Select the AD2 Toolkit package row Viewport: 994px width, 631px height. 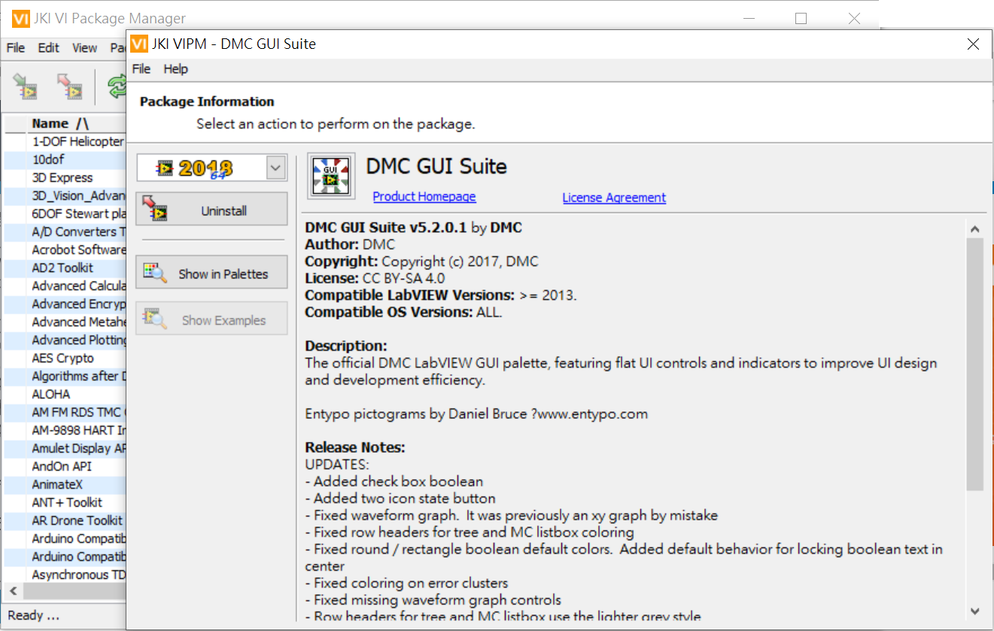coord(65,268)
